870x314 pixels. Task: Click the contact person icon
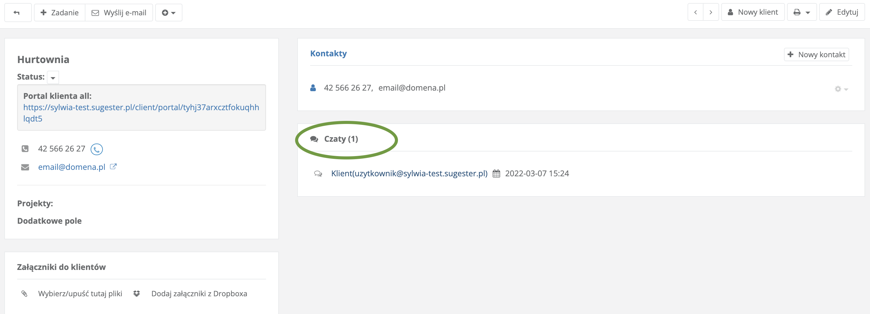[313, 88]
